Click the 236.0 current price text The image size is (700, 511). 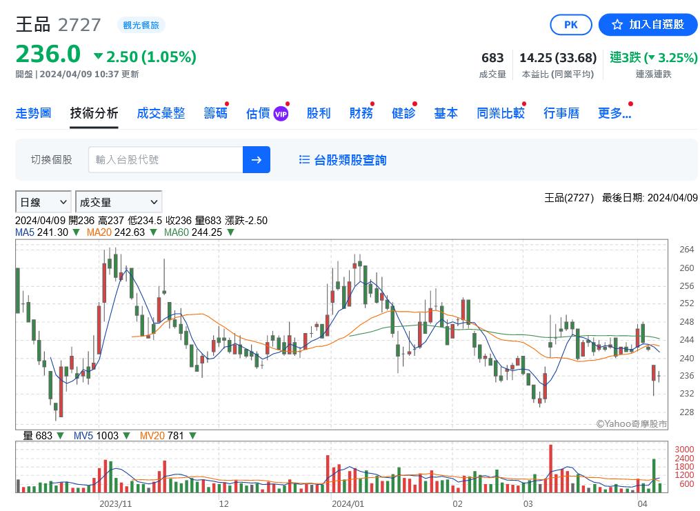pos(48,54)
